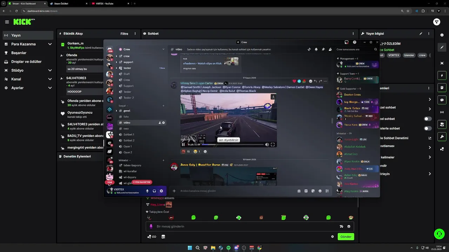Open Kick profile avatar menu

[437, 22]
